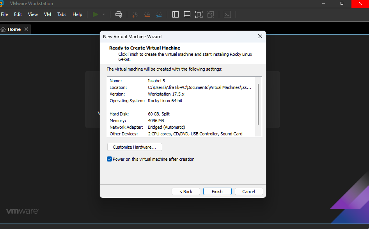
Task: Click the 4096 MB memory value
Action: point(156,121)
